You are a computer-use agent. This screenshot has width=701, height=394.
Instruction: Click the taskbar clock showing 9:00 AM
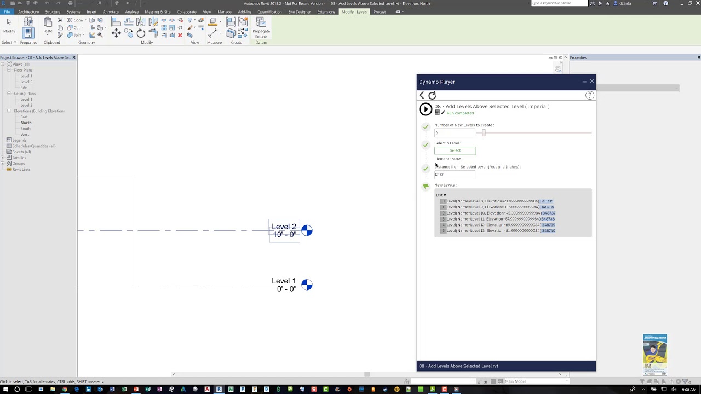point(689,389)
